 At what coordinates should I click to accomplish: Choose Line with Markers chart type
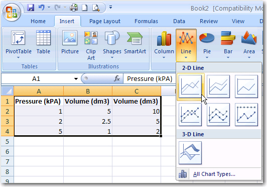[190, 115]
